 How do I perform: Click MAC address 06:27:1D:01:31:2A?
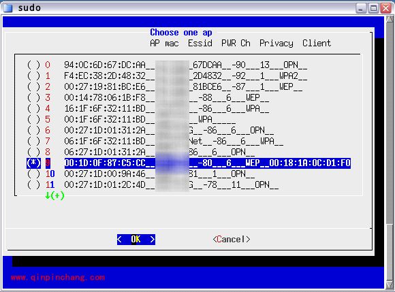[105, 152]
